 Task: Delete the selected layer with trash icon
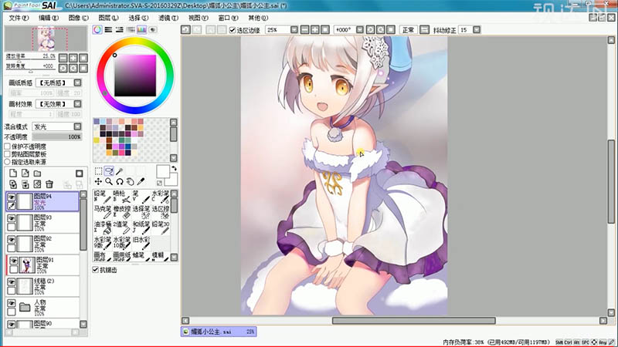(x=49, y=184)
